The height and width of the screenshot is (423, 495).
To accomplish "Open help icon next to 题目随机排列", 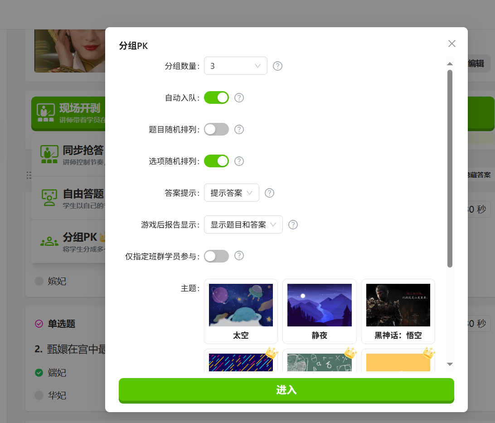I will tap(239, 129).
